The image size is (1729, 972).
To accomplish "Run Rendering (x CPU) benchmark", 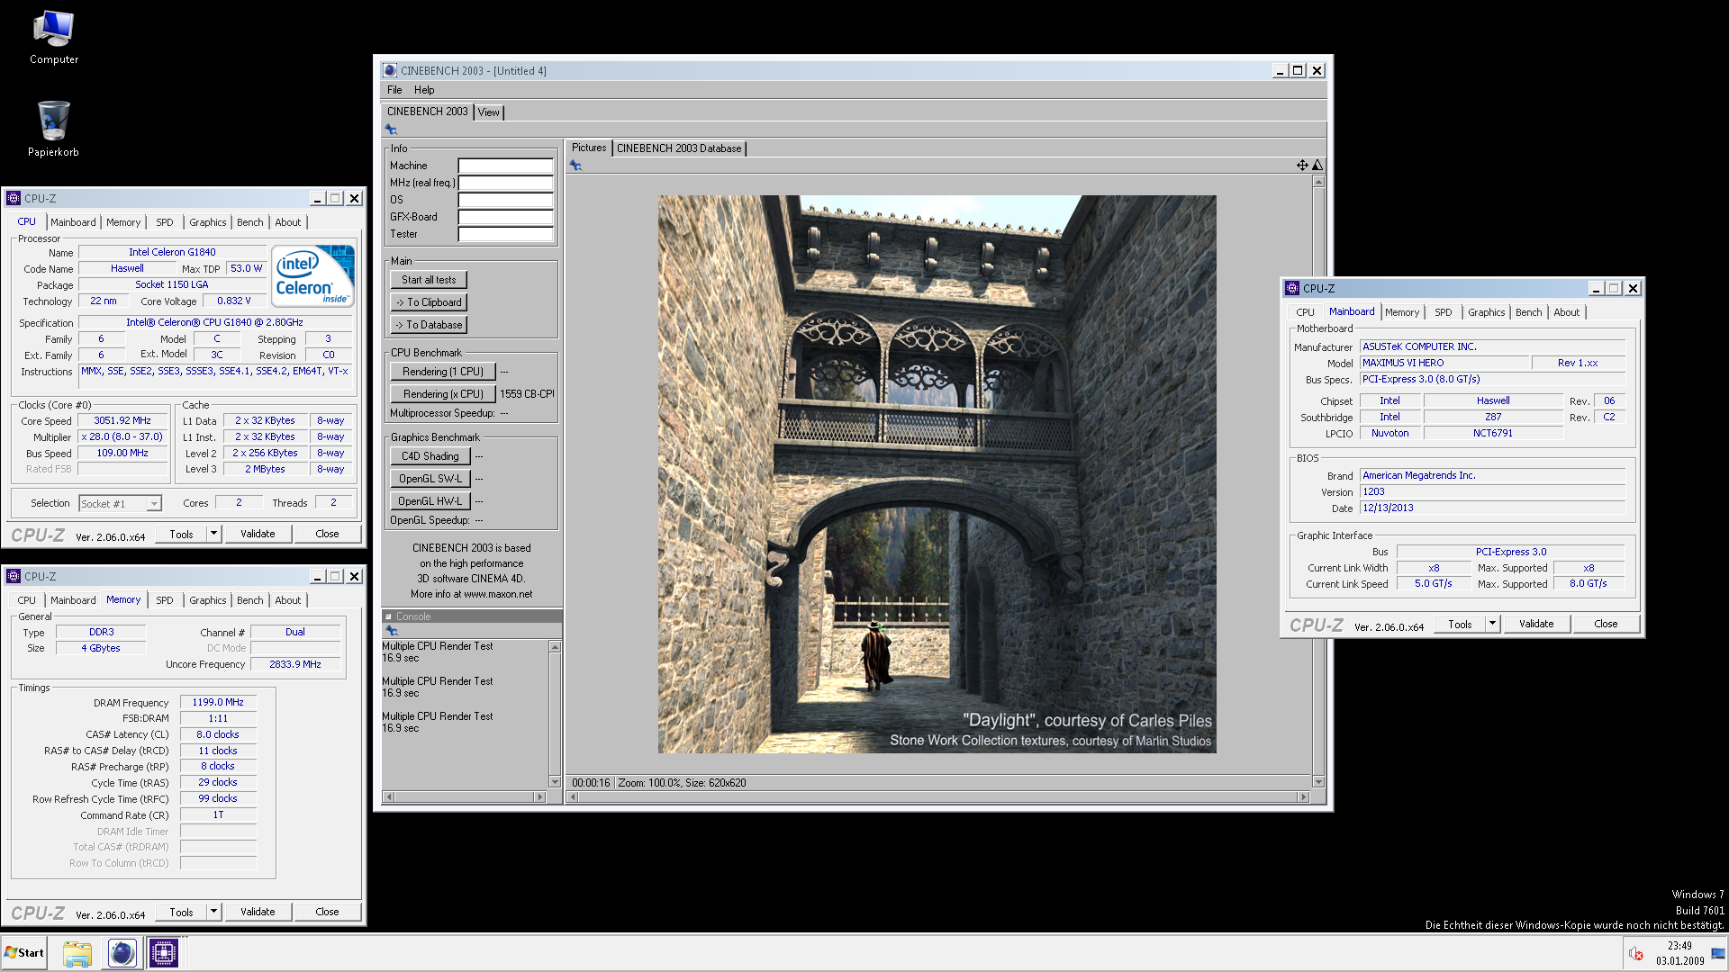I will click(443, 394).
